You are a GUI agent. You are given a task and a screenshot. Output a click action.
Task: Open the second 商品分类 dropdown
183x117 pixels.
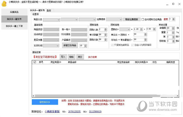[x=70, y=19]
